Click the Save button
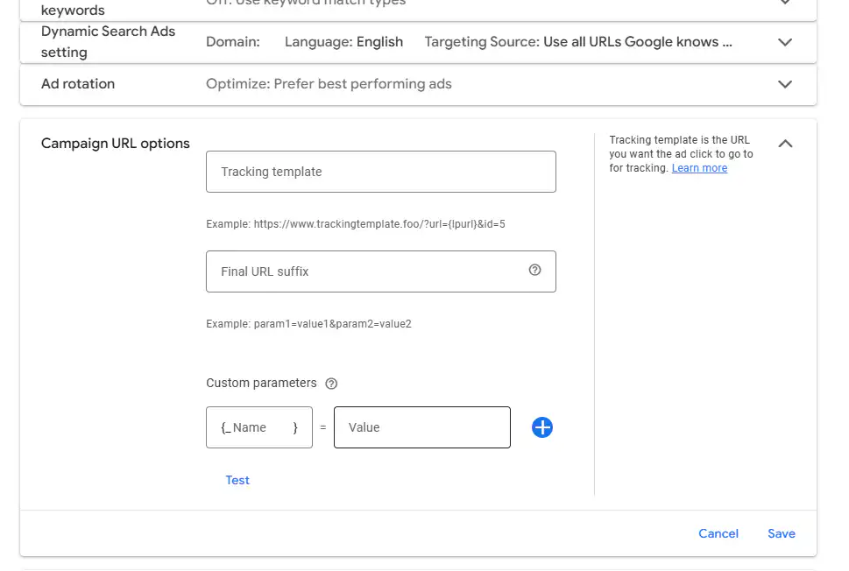The image size is (849, 571). point(782,533)
